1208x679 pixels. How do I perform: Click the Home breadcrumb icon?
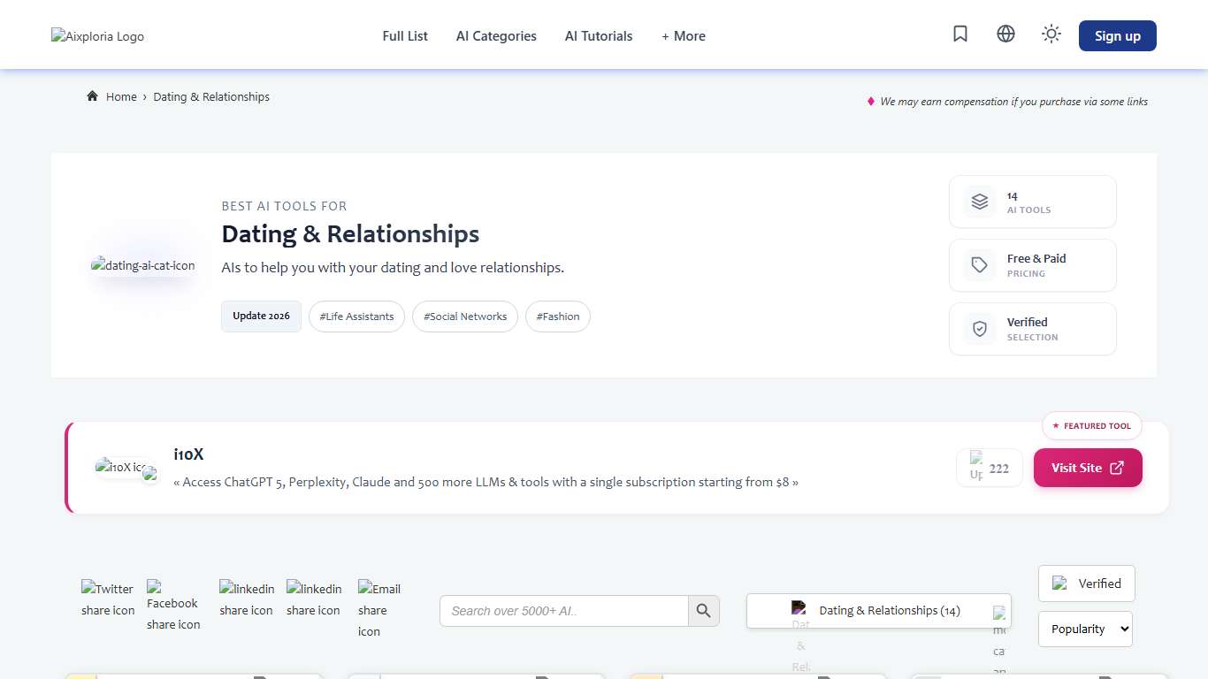pos(92,96)
